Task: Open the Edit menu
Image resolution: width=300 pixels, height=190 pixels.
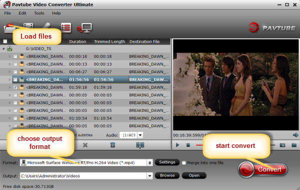Action: [22, 13]
